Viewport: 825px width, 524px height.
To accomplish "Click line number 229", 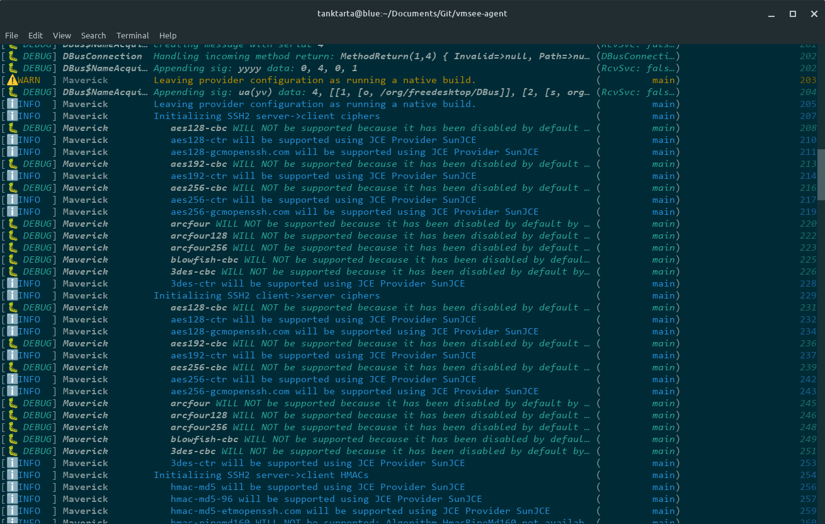I will click(x=808, y=295).
